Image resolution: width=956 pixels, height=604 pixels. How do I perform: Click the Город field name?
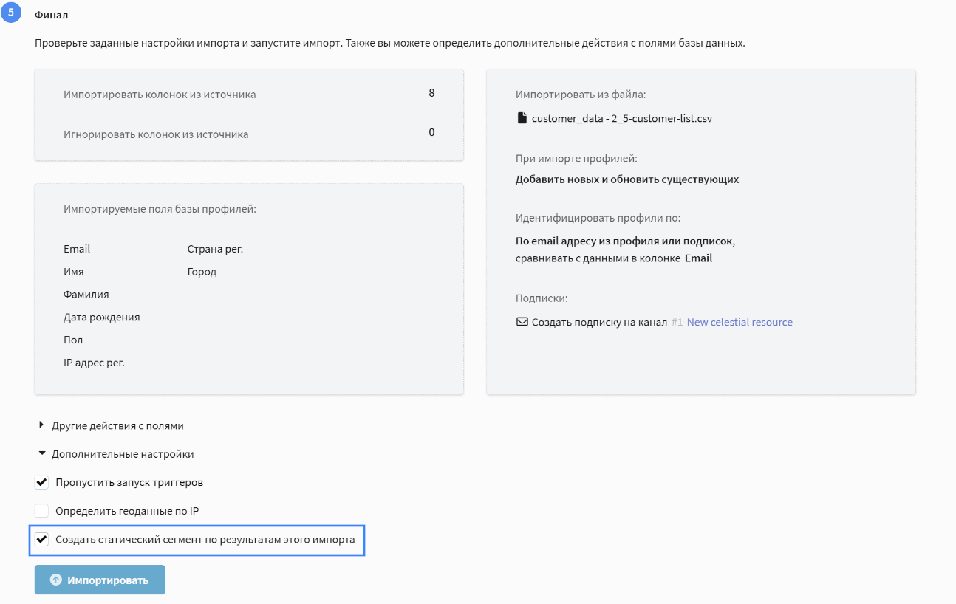pos(202,272)
